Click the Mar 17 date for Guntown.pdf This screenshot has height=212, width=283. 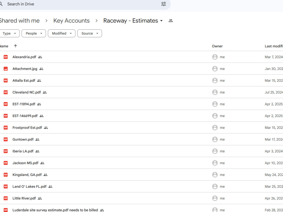click(x=274, y=139)
